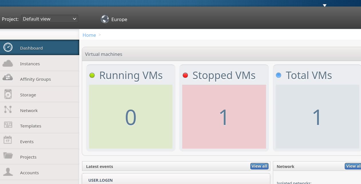361x184 pixels.
Task: Click the Home breadcrumb link
Action: 89,35
